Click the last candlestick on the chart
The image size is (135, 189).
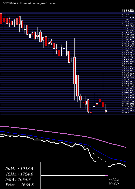click(106, 111)
